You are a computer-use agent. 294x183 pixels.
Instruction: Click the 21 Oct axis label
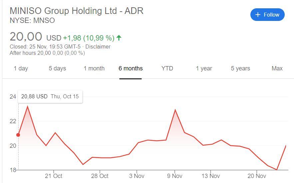[x=53, y=176]
